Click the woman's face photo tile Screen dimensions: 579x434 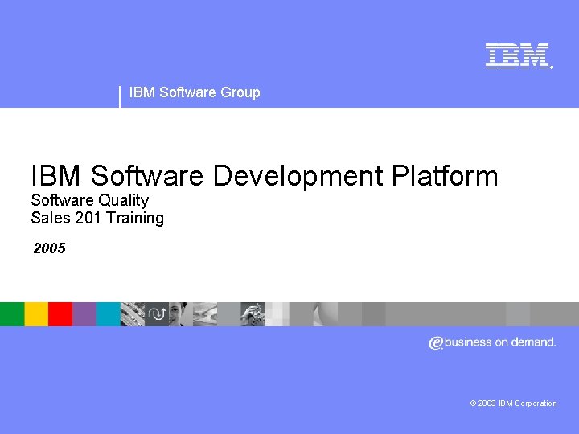click(181, 314)
